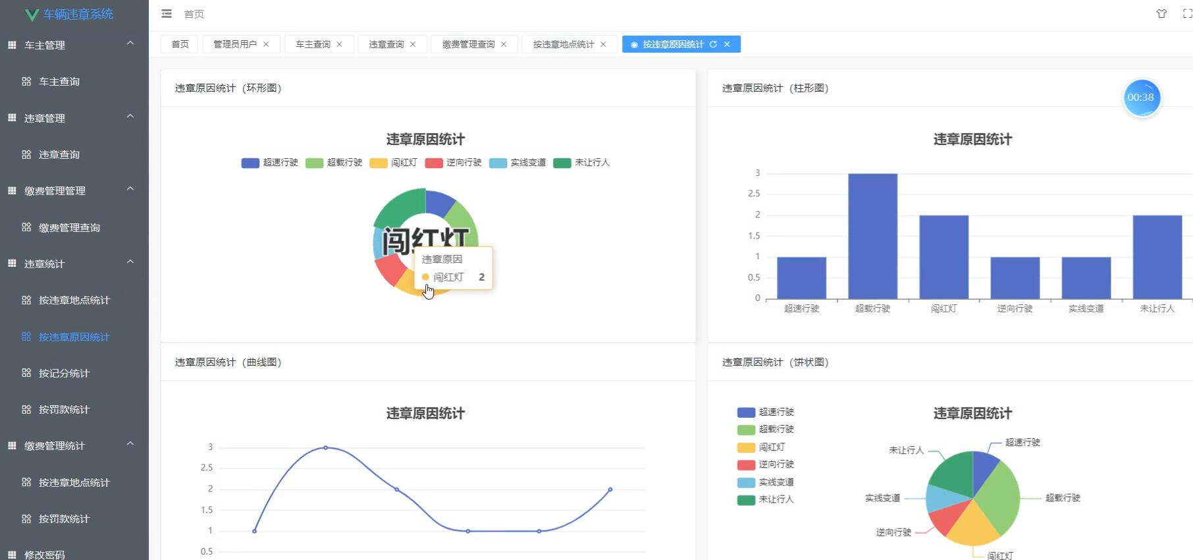Screen dimensions: 1193x560
Task: Collapse the 违章管理 menu group
Action: (x=130, y=117)
